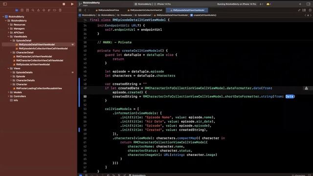Jump to next issue in jump bar

(311, 15)
